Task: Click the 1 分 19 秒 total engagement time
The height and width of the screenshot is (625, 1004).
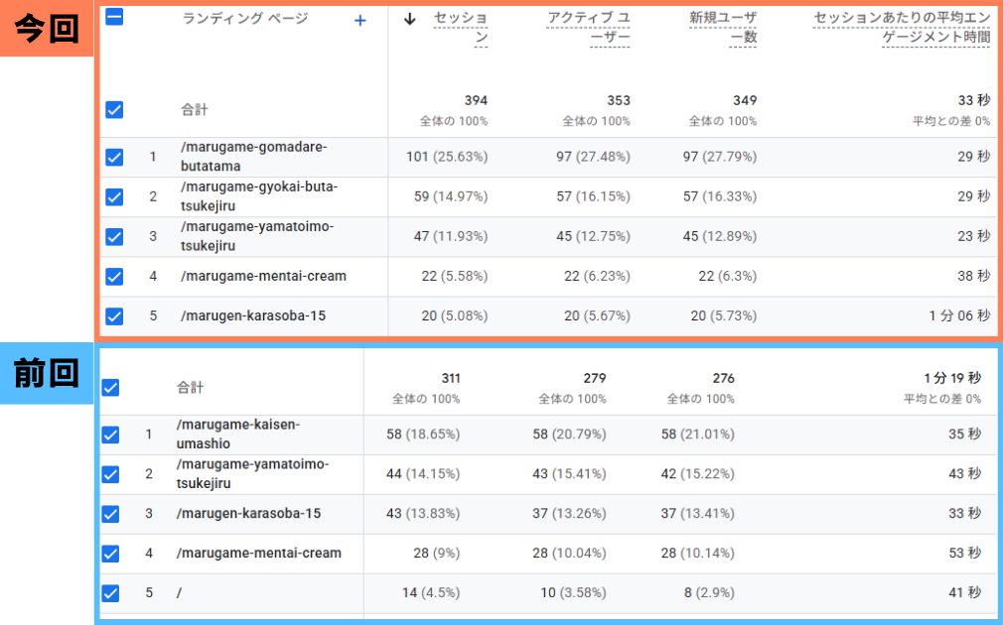Action: 952,378
